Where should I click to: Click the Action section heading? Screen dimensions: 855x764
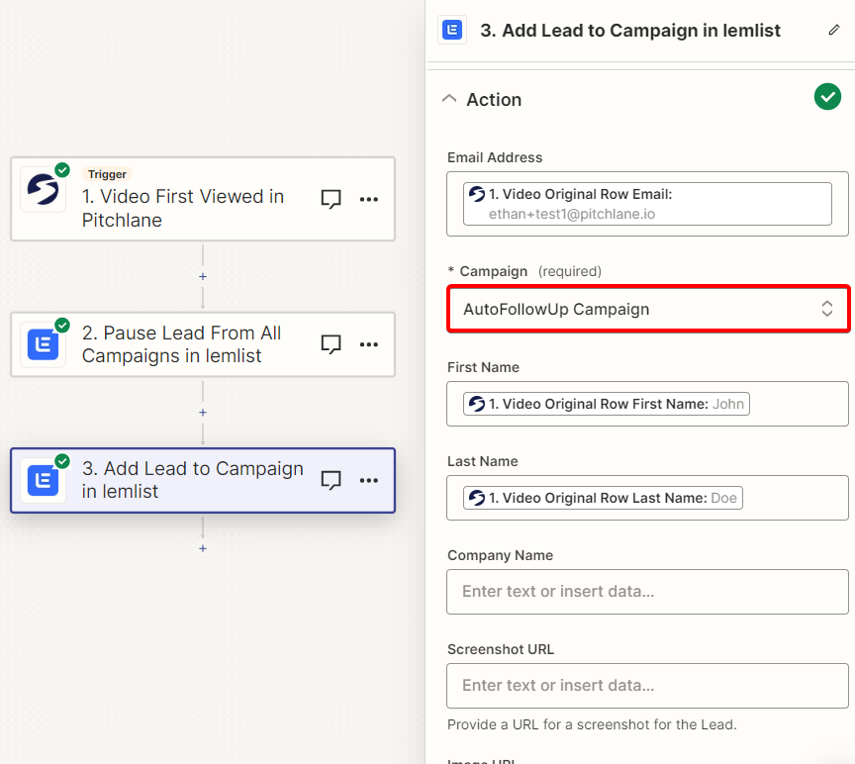coord(494,99)
